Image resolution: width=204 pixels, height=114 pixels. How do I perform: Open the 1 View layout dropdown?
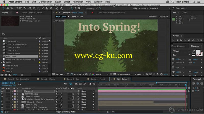tap(139, 74)
